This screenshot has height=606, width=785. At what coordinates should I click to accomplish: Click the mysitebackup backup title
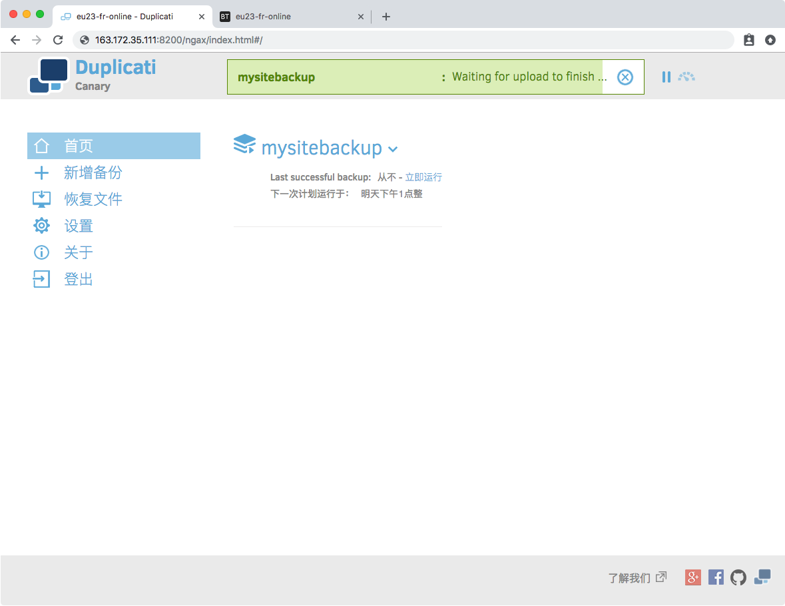tap(322, 149)
